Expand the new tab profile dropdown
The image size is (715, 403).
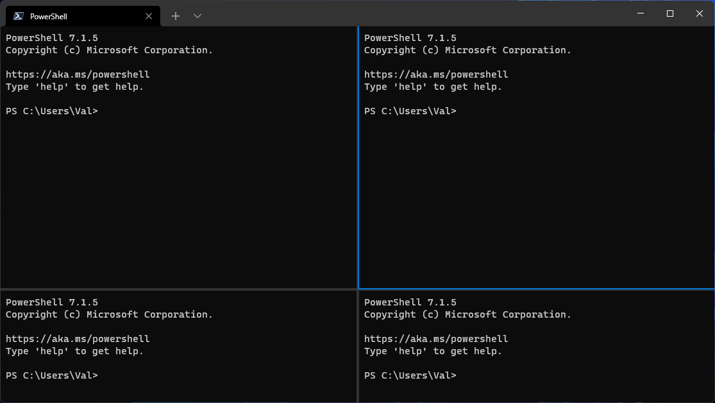click(197, 16)
